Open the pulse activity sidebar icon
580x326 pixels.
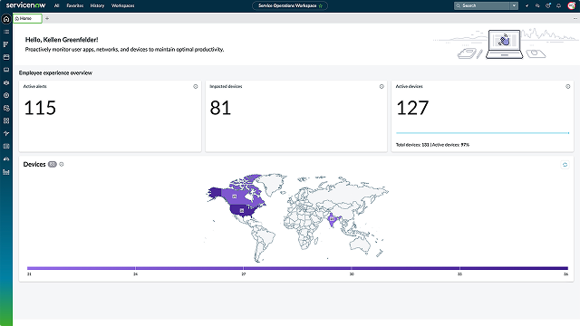(6, 133)
